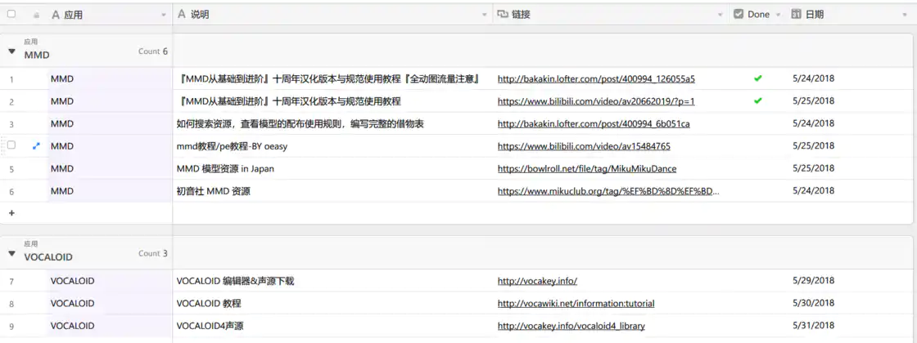The height and width of the screenshot is (343, 917).
Task: Click the link-type icon of 链接 column
Action: [x=503, y=15]
